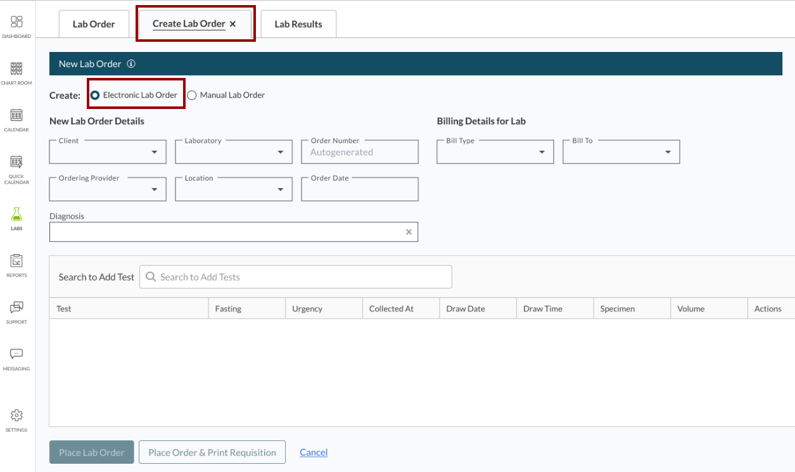This screenshot has height=472, width=795.
Task: Click the New Lab Order info icon
Action: 131,64
